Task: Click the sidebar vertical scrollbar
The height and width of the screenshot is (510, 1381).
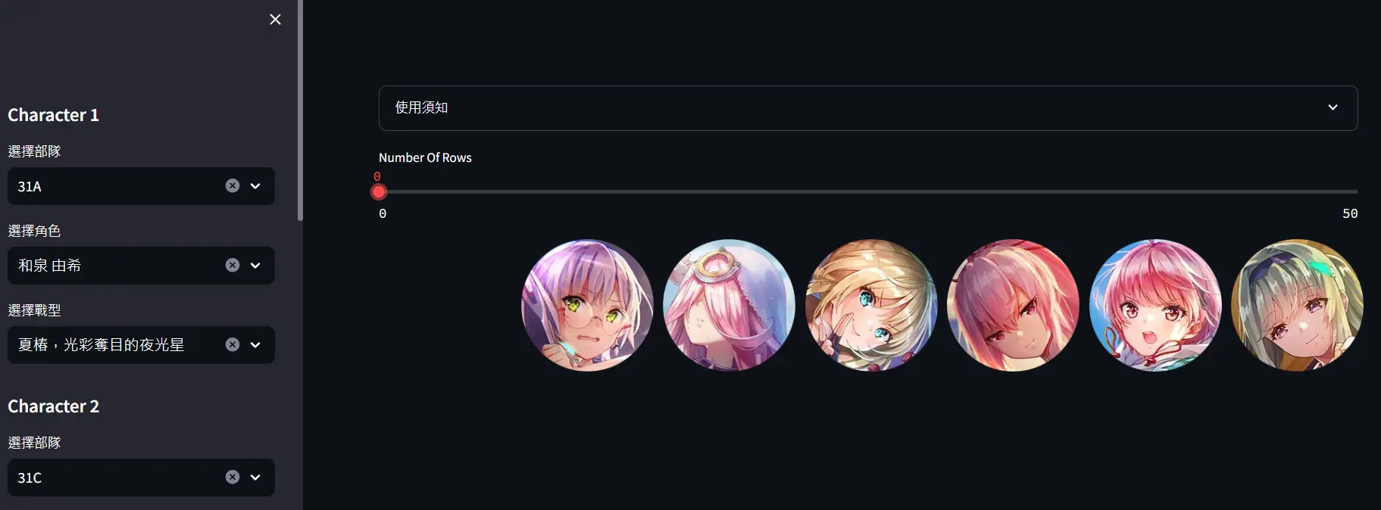Action: [300, 110]
